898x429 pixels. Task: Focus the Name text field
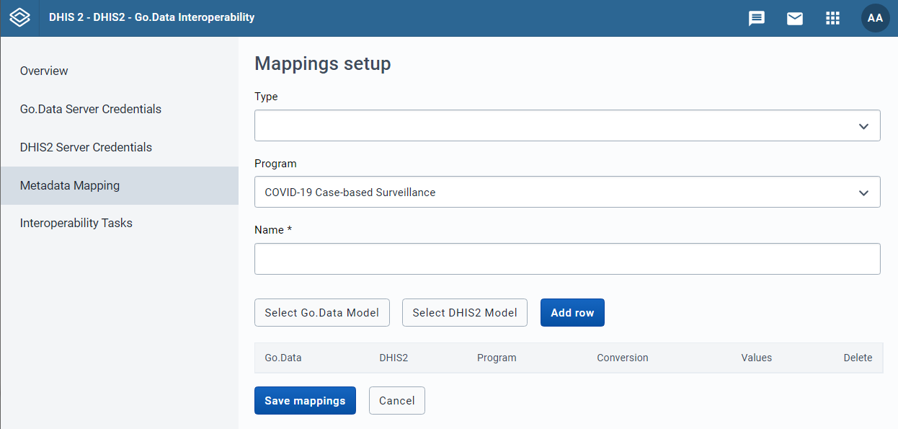coord(567,259)
